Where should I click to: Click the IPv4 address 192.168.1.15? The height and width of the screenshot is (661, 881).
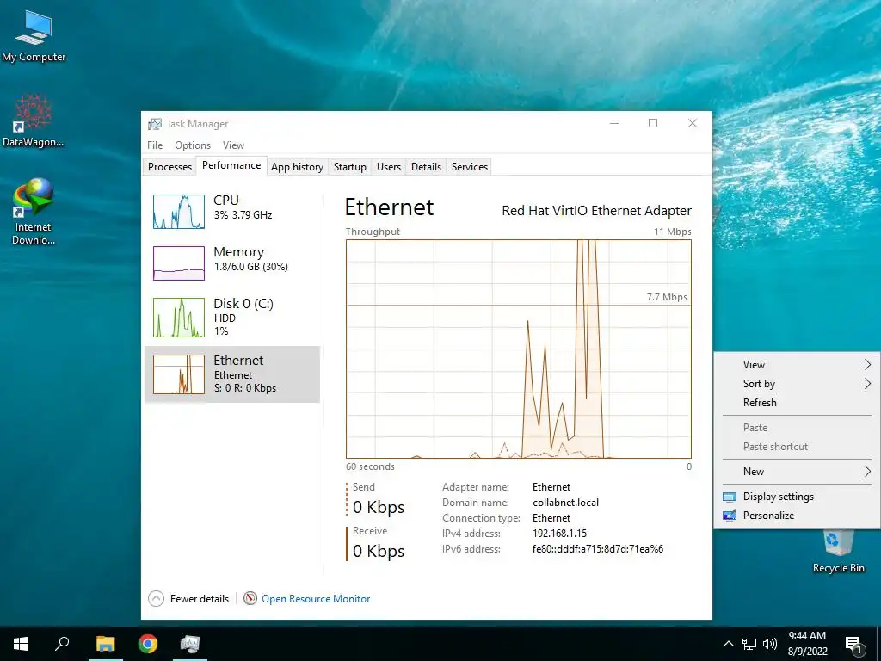point(559,534)
